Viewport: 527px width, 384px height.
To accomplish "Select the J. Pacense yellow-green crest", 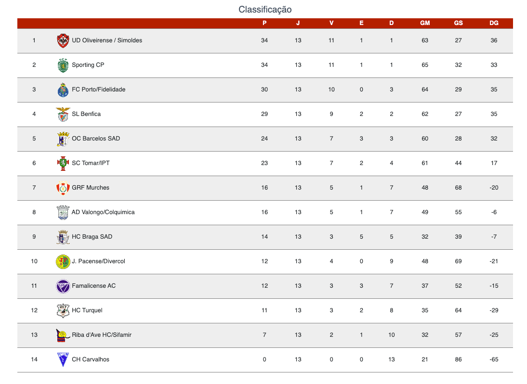I will click(x=63, y=261).
